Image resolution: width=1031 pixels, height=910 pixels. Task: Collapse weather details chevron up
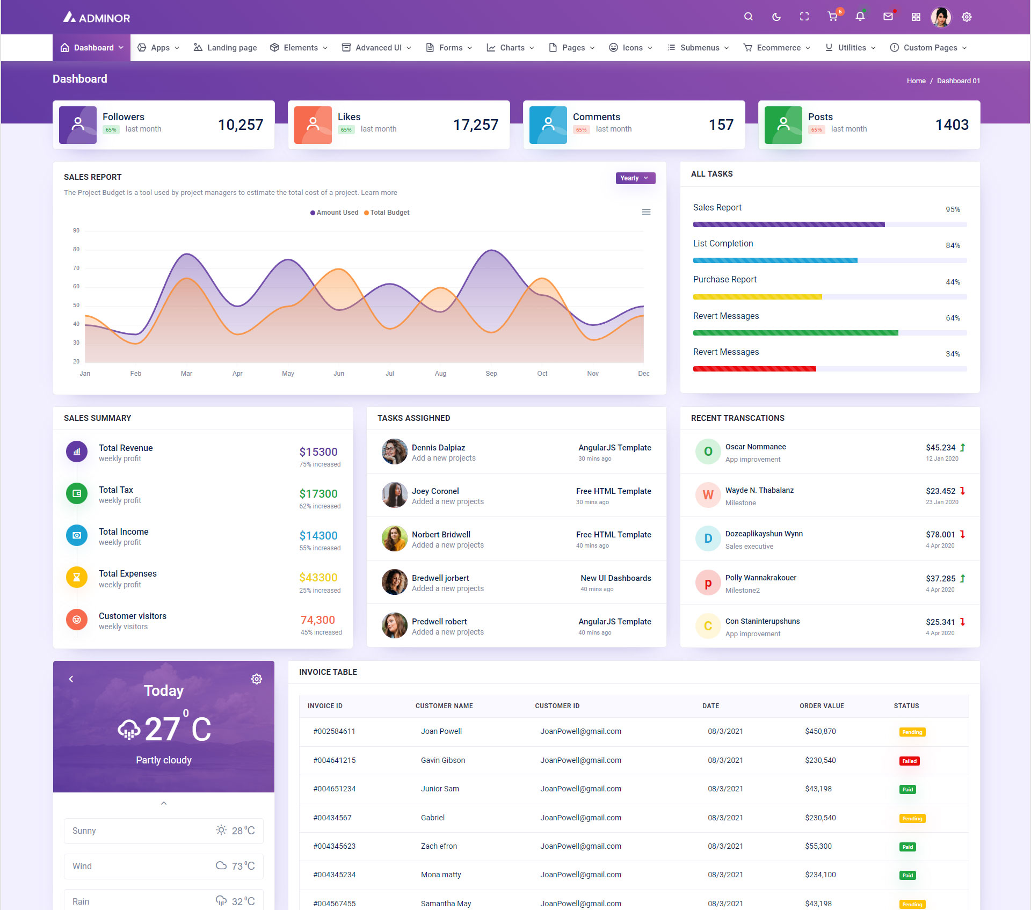pos(164,803)
